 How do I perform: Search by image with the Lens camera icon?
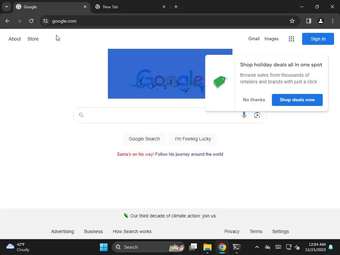coord(257,115)
